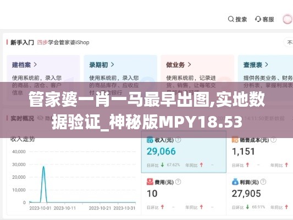The height and width of the screenshot is (220, 293).
Task: Click 日环比 label in 收入 card
Action: coord(153,165)
